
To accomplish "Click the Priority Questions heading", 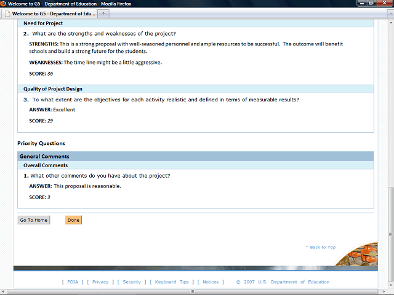I will 41,143.
